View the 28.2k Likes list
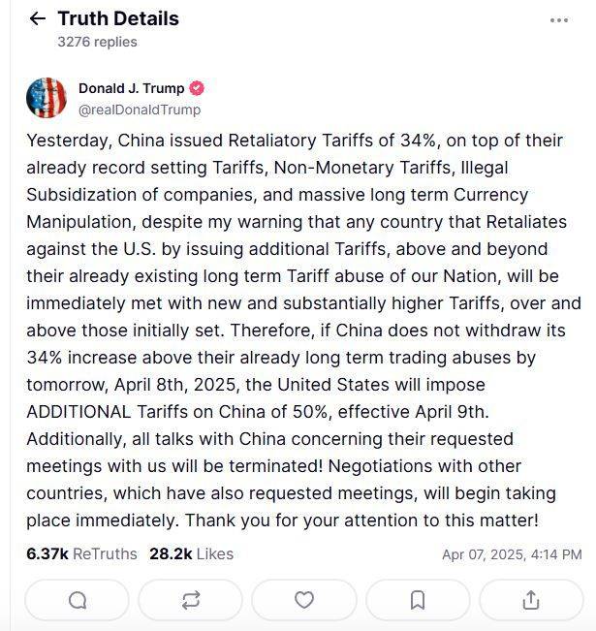This screenshot has height=631, width=596. [x=192, y=554]
